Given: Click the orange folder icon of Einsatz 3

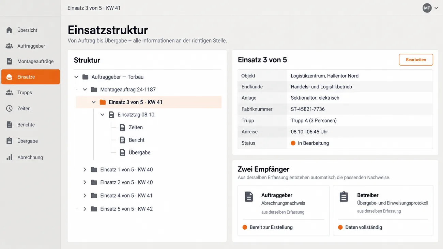Looking at the screenshot, I should tap(103, 102).
